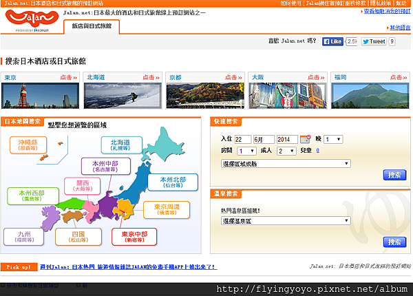This screenshot has height=296, width=413.
Task: Open the Kyoto autumn hills thumbnail
Action: point(205,96)
